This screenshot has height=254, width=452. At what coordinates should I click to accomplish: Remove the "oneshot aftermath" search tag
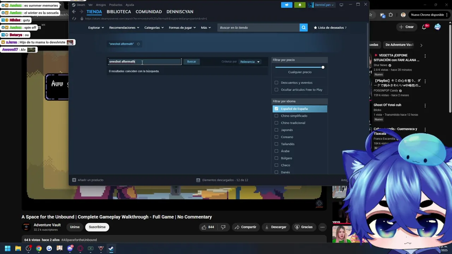pos(138,44)
